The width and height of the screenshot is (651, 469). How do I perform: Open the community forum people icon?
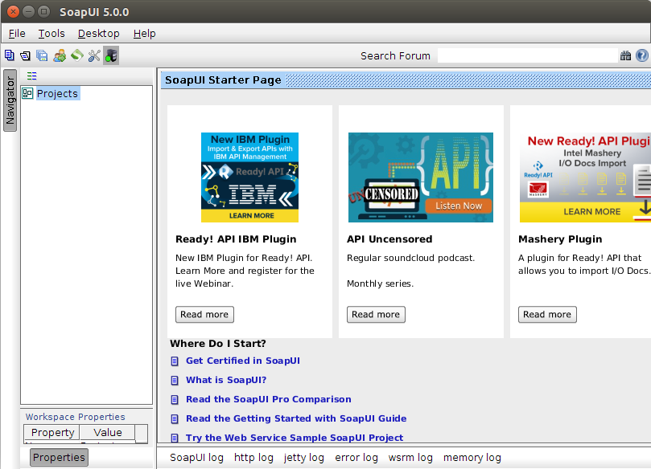[60, 55]
